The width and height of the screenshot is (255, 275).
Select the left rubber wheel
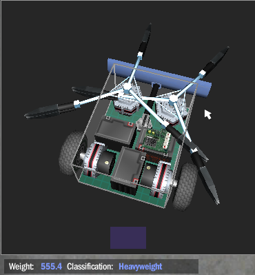point(71,153)
